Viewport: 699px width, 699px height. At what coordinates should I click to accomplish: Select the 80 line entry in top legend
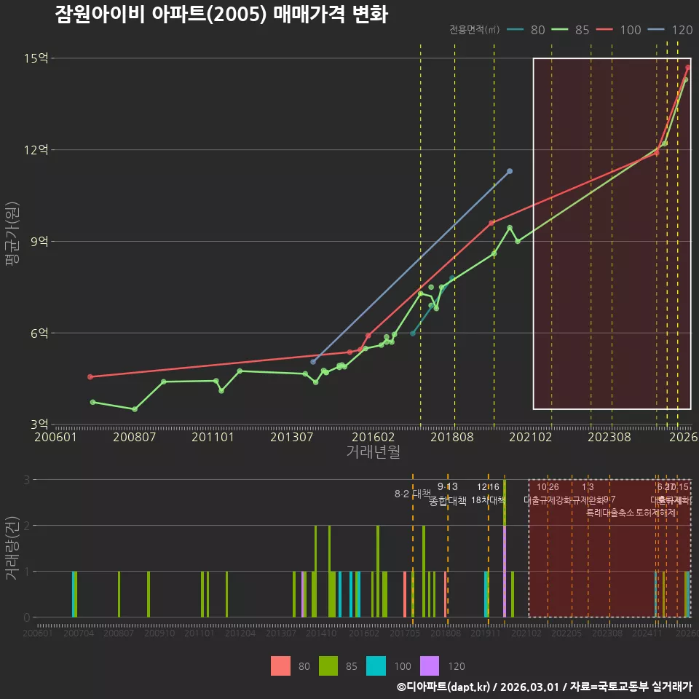526,30
